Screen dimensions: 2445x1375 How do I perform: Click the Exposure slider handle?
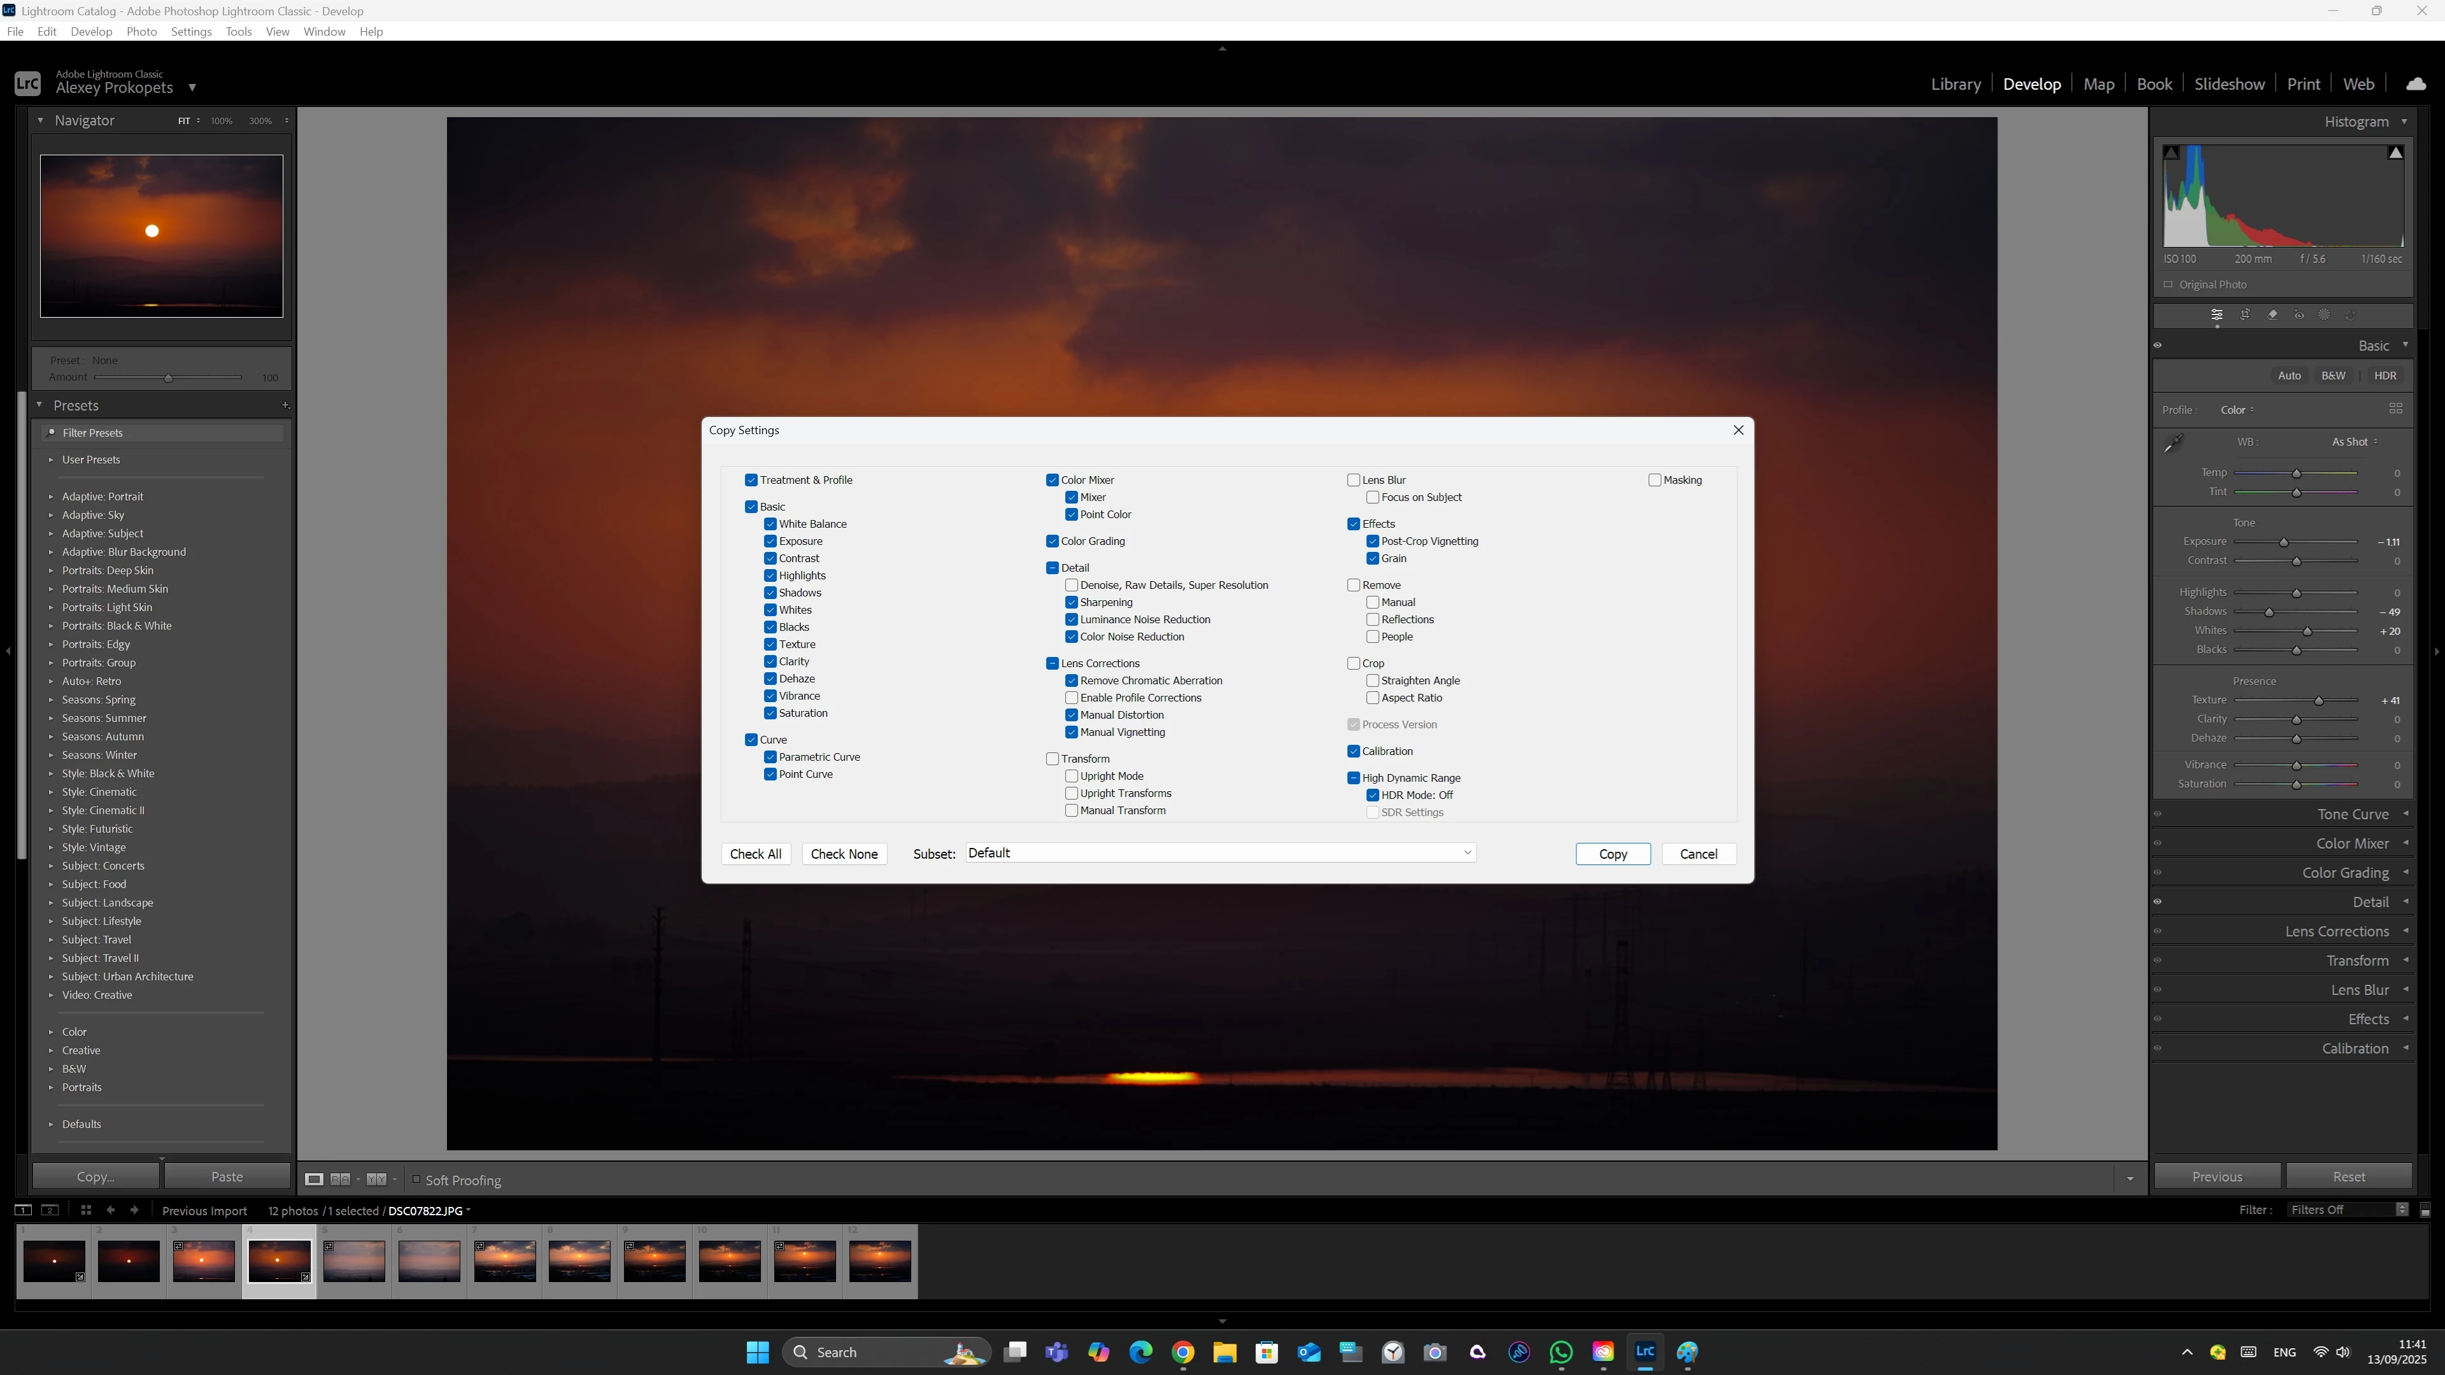click(2284, 543)
